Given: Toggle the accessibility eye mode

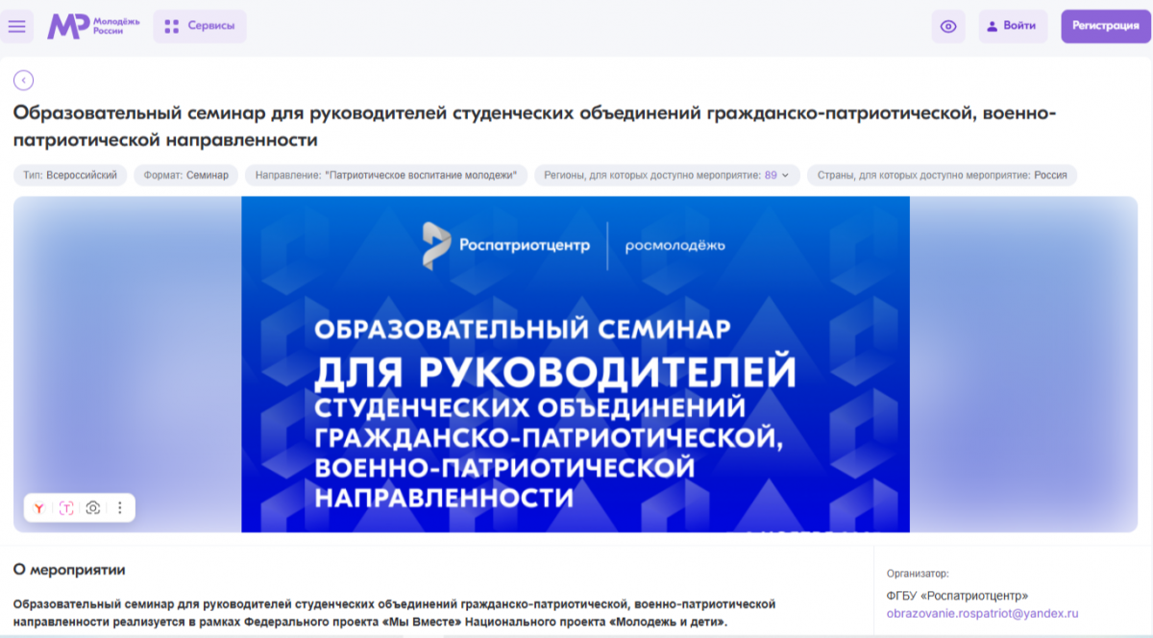Looking at the screenshot, I should click(x=948, y=27).
